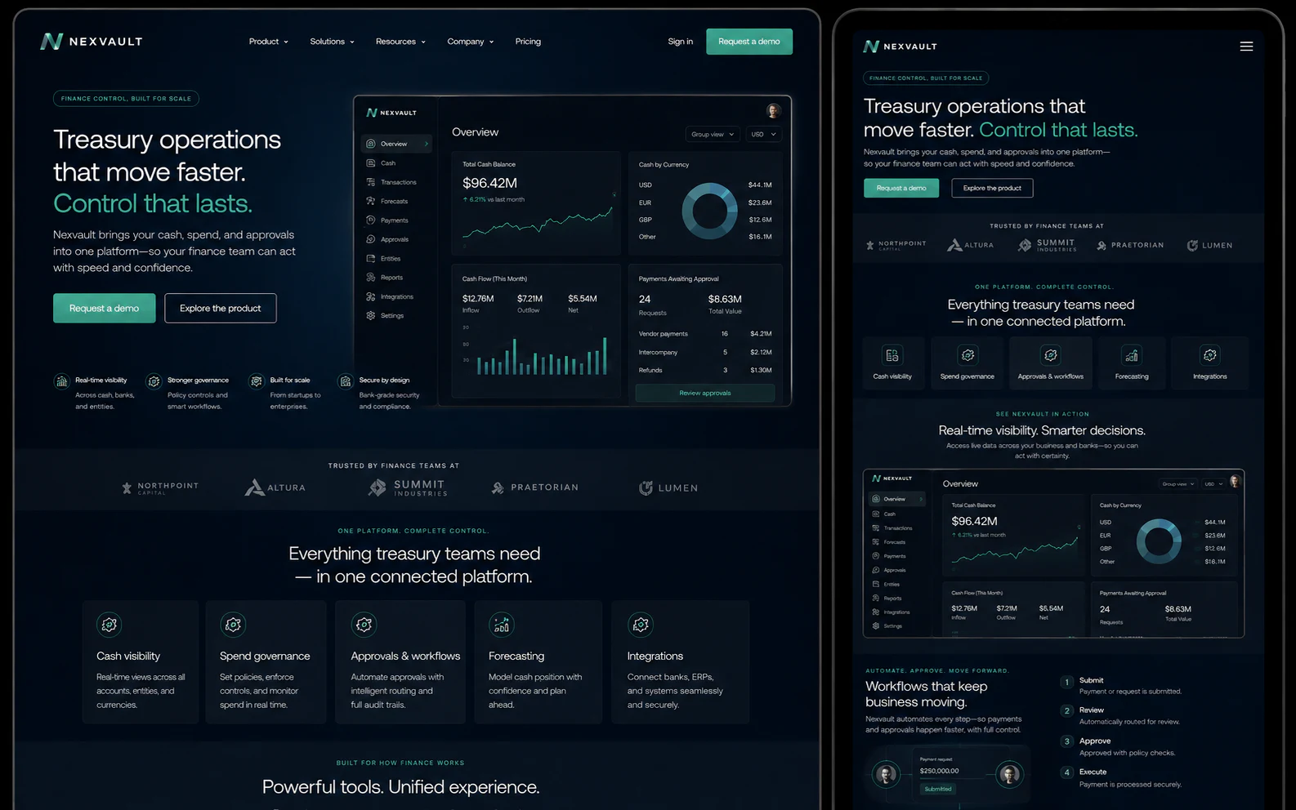The width and height of the screenshot is (1296, 810).
Task: Open the Product dropdown menu
Action: [268, 42]
